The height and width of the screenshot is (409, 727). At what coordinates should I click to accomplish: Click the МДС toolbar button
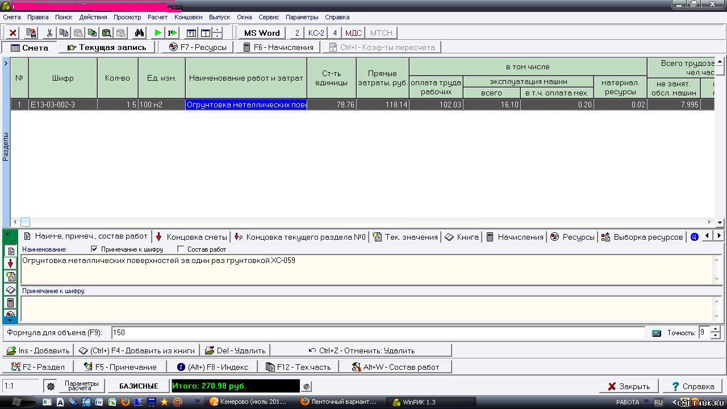353,33
